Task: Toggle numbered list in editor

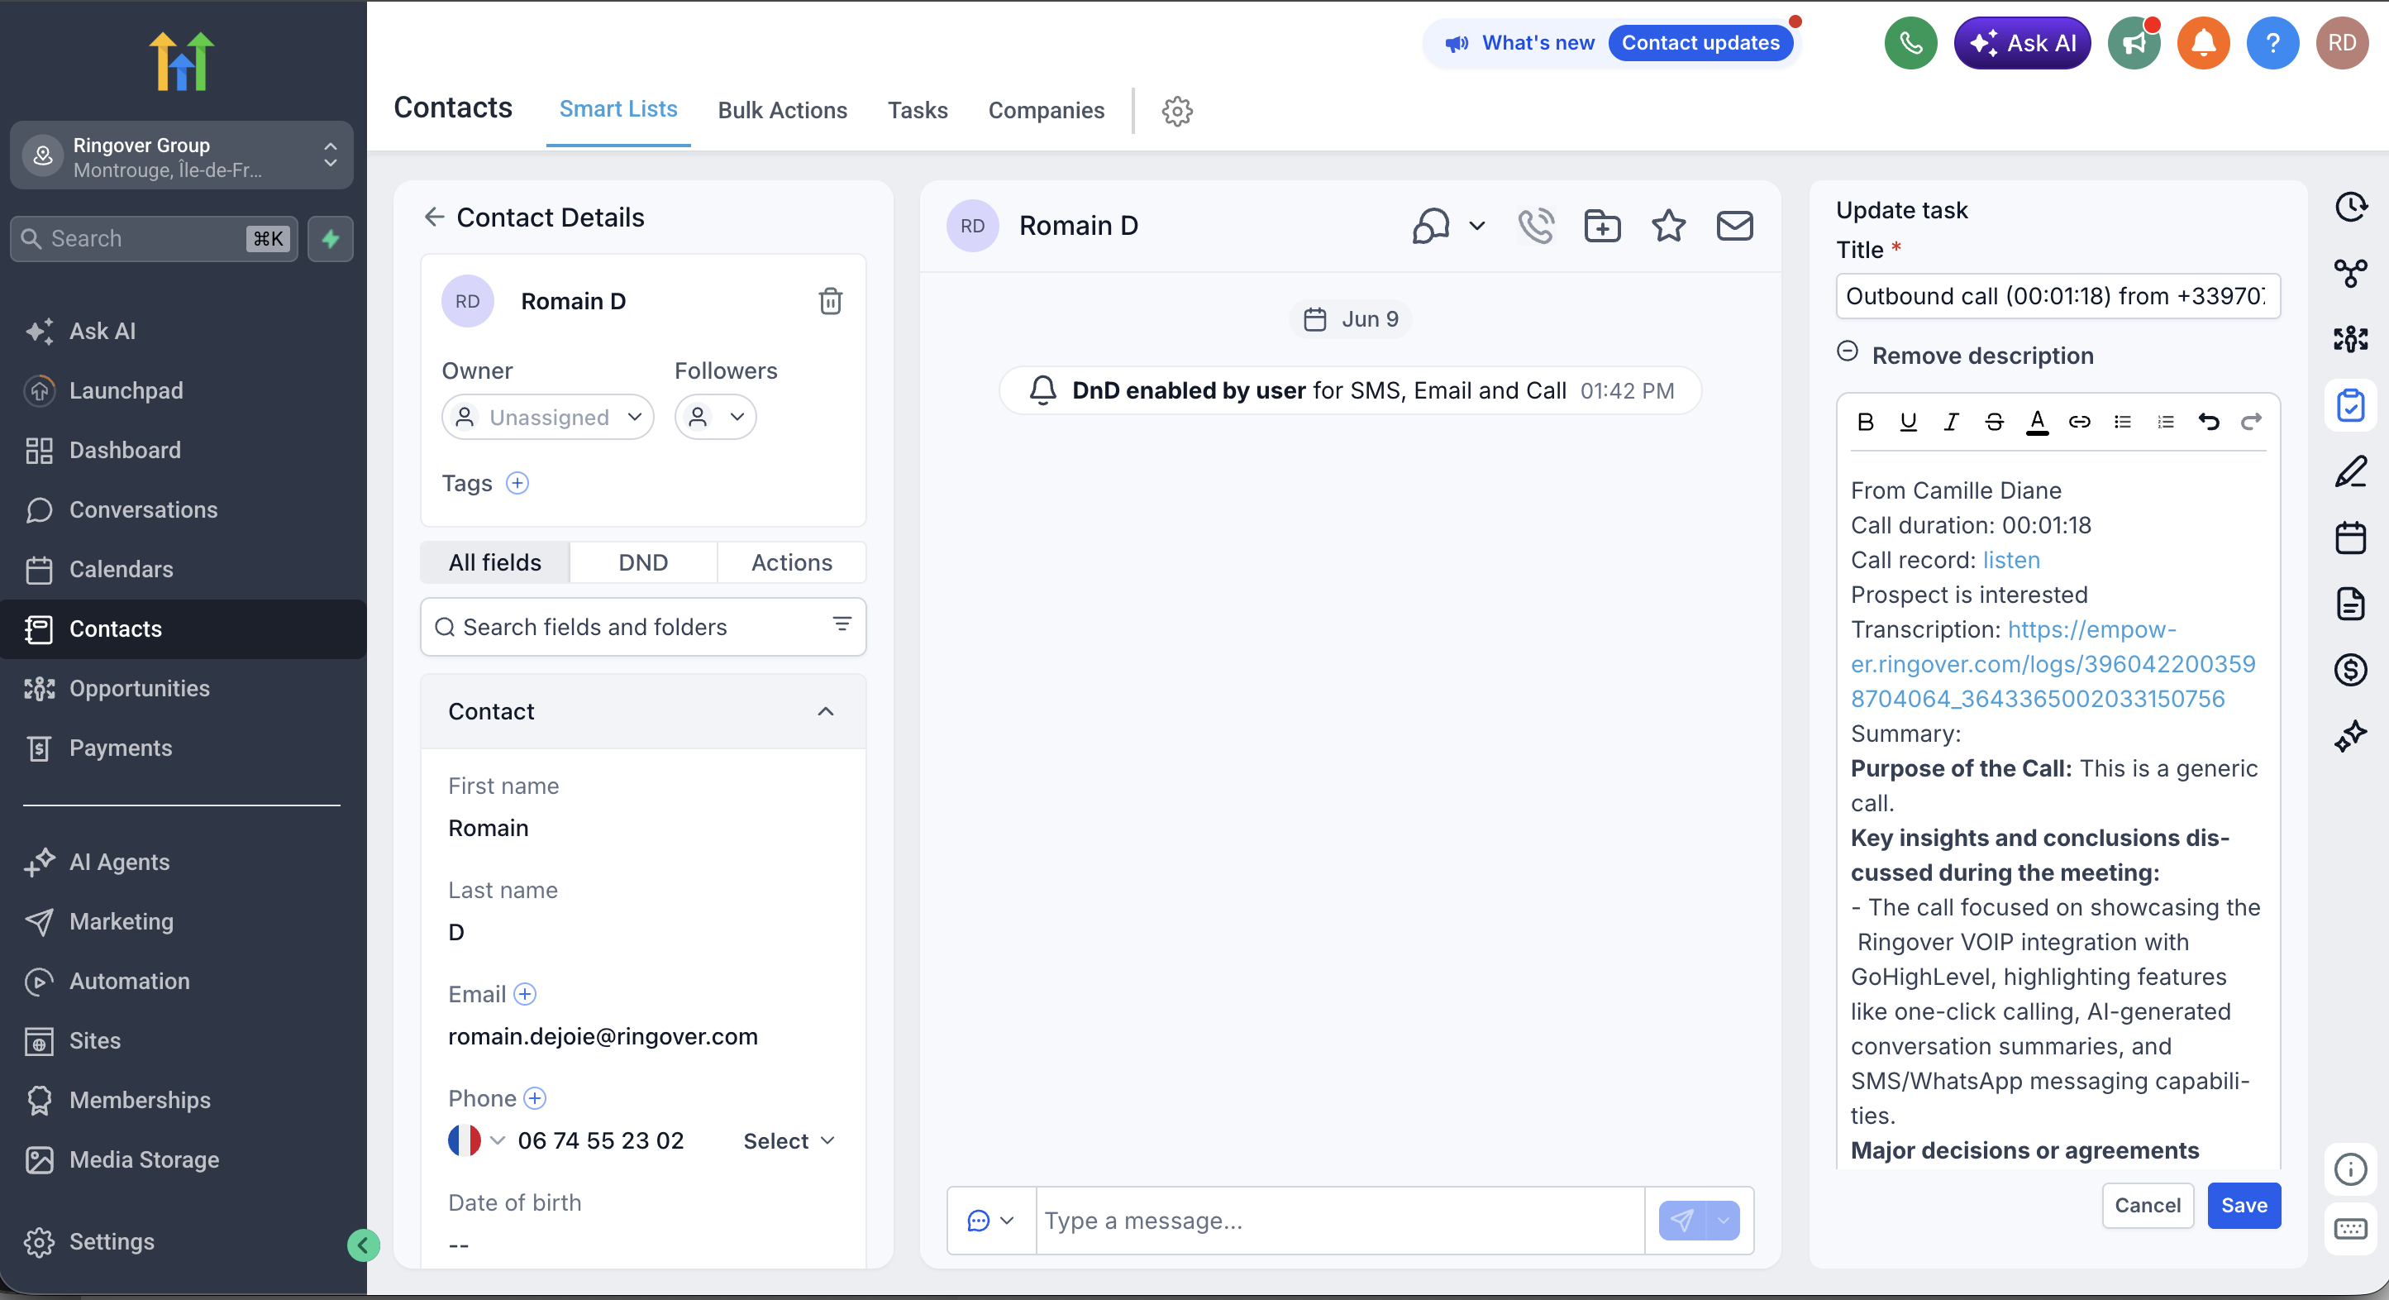Action: pos(2166,423)
